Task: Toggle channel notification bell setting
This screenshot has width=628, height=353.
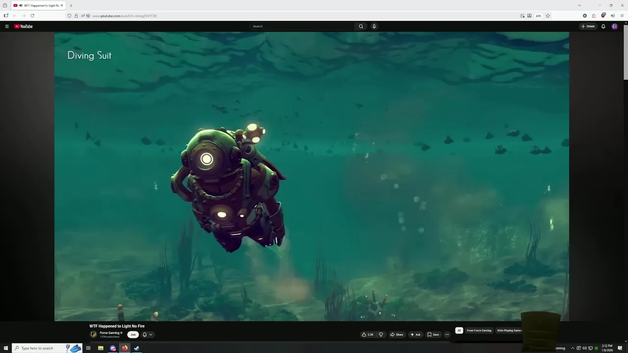Action: [145, 334]
